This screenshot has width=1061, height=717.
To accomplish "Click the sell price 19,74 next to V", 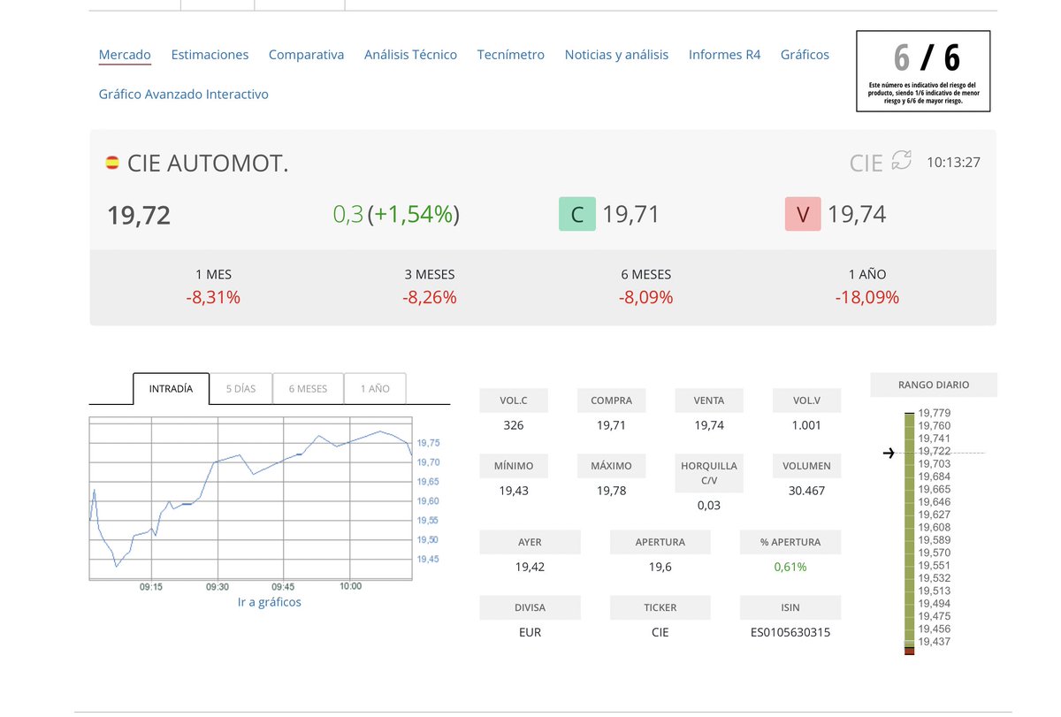I will point(857,214).
